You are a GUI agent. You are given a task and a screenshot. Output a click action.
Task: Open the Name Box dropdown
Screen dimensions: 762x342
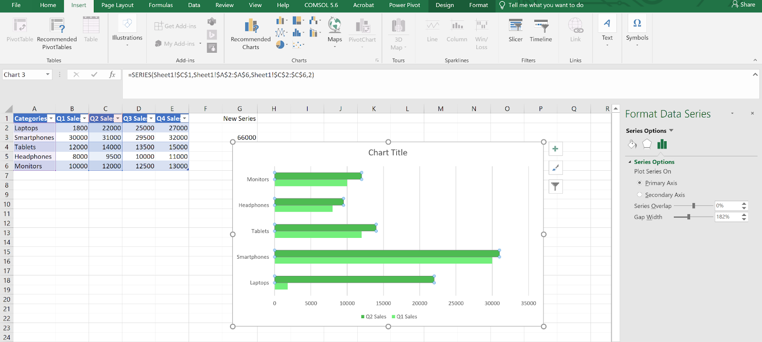click(x=48, y=75)
